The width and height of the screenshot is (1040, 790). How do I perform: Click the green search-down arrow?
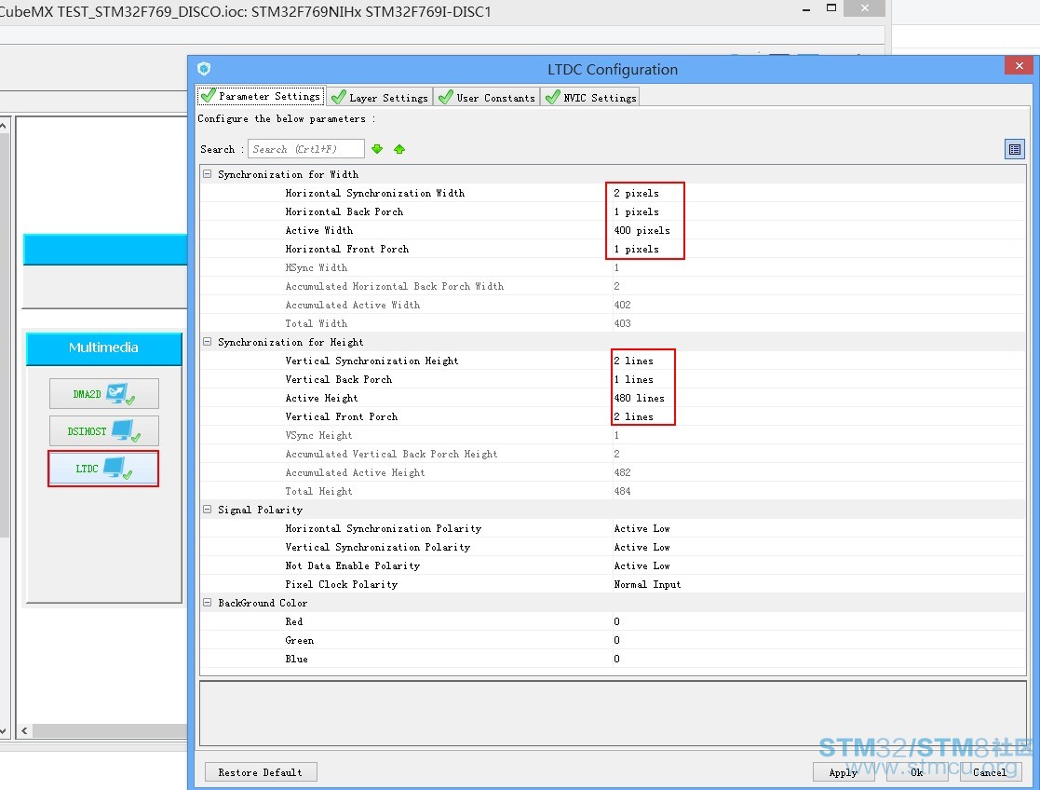tap(377, 149)
